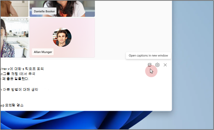
Task: Select Allan Munger's round profile picture
Action: pyautogui.click(x=62, y=37)
